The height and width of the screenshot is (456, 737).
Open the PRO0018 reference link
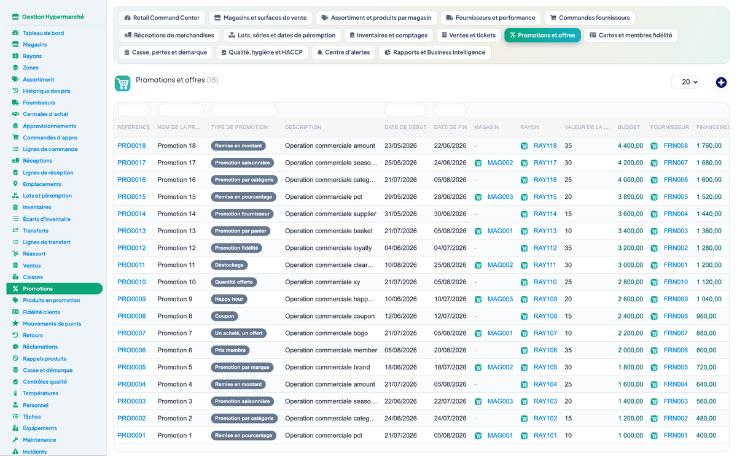tap(131, 146)
